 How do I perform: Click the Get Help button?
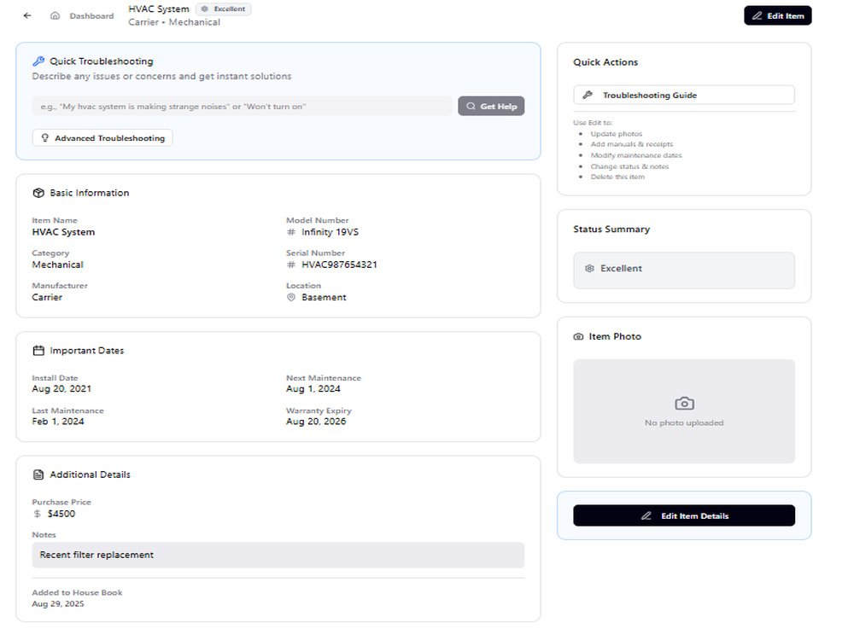point(491,106)
